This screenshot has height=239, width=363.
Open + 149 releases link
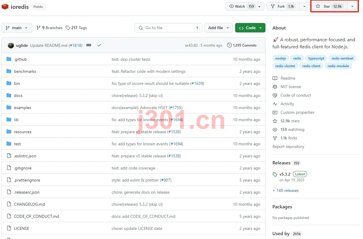[286, 190]
